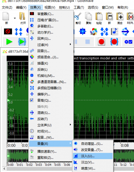The height and width of the screenshot is (172, 134).
Task: Click the 复制 copy icon
Action: (88, 16)
